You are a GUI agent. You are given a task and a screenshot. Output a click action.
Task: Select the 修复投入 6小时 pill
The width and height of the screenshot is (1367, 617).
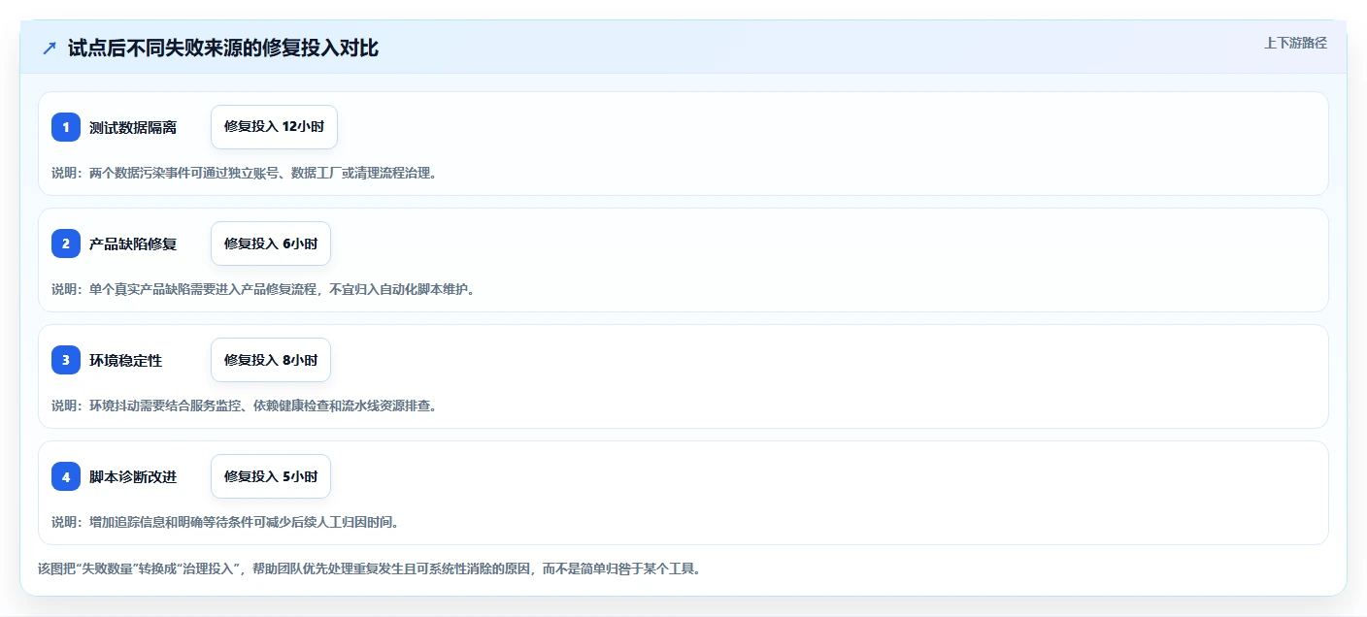pos(271,244)
